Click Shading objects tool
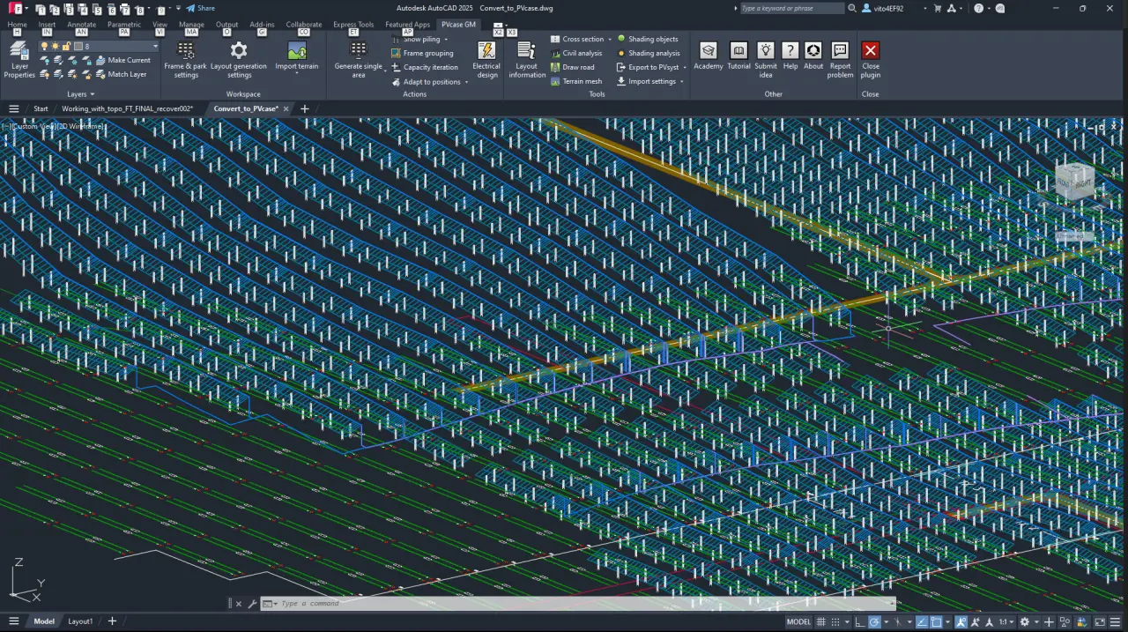 click(648, 39)
